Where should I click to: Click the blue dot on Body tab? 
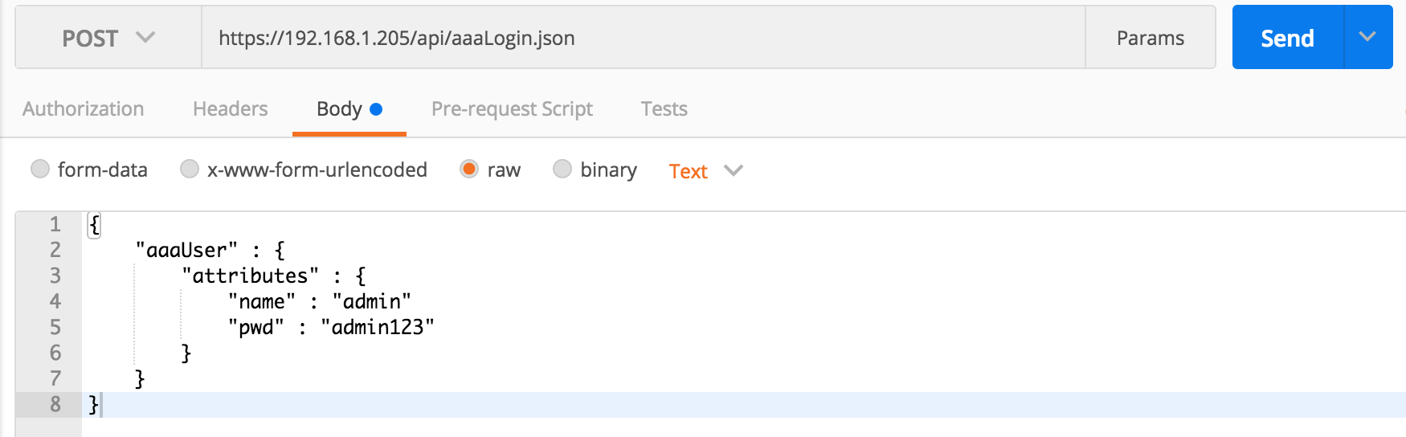point(376,109)
